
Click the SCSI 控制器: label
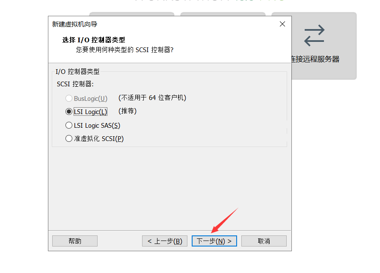(75, 84)
